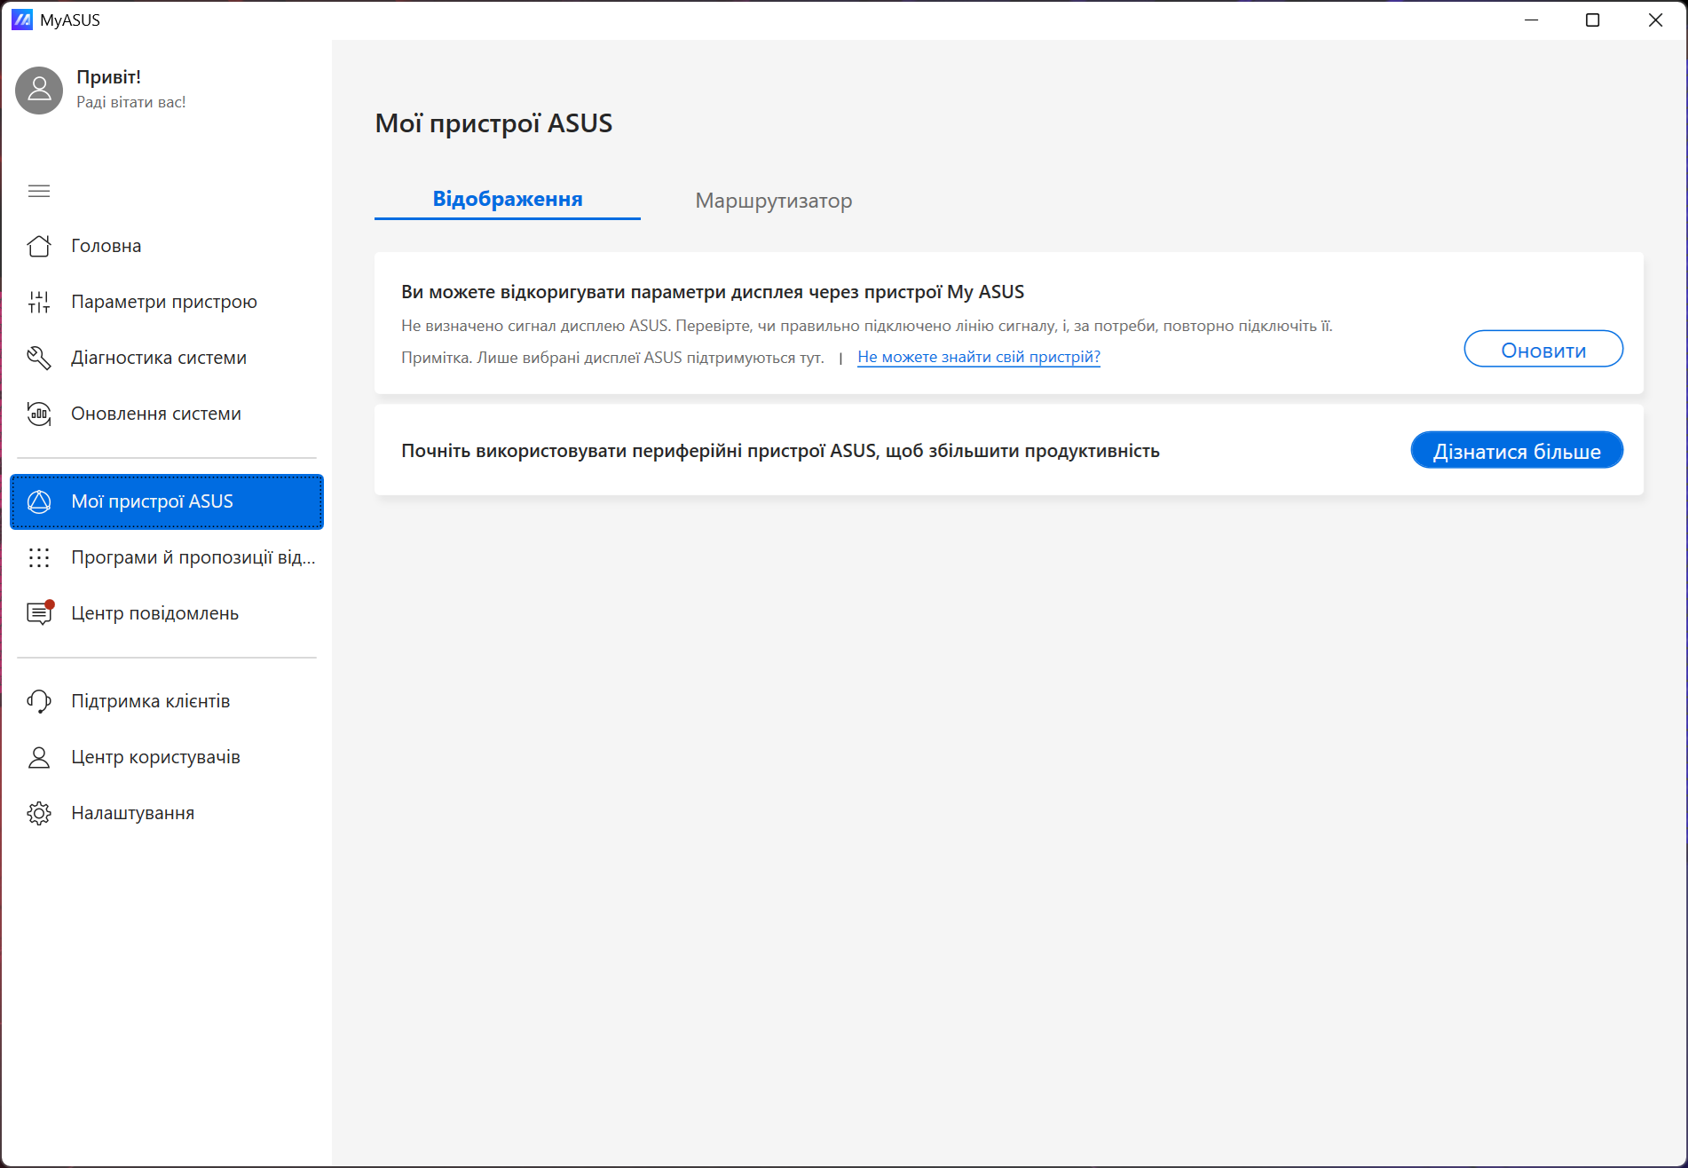This screenshot has height=1168, width=1688.
Task: Switch to the Маршрутизатор tab
Action: point(774,201)
